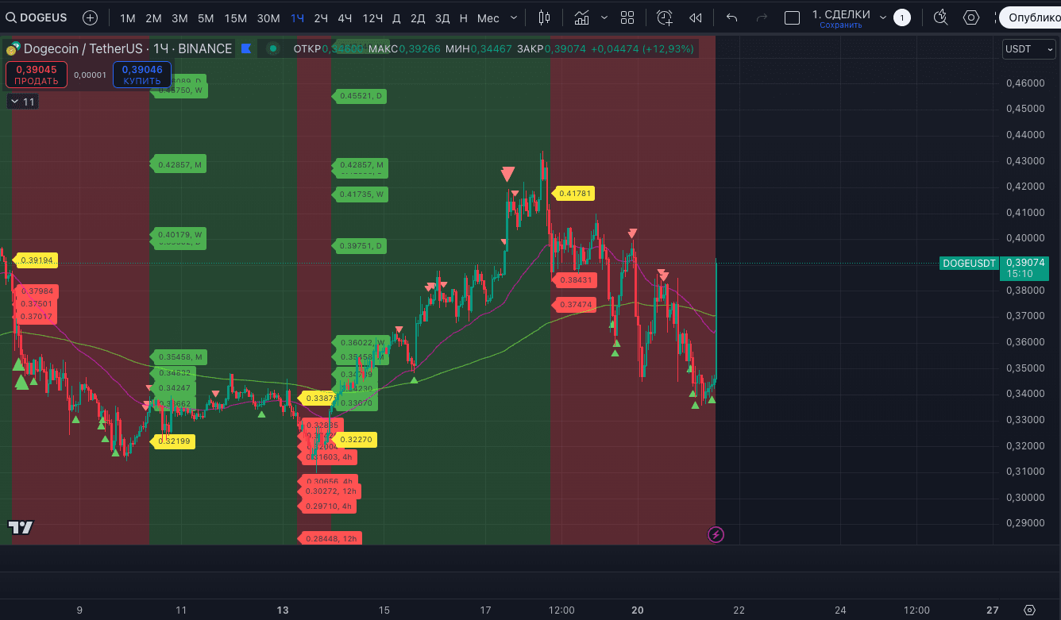Switch to the 3М timeframe

point(179,17)
